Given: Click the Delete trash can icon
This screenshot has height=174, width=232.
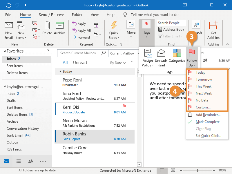Looking at the screenshot, I should tap(47, 25).
